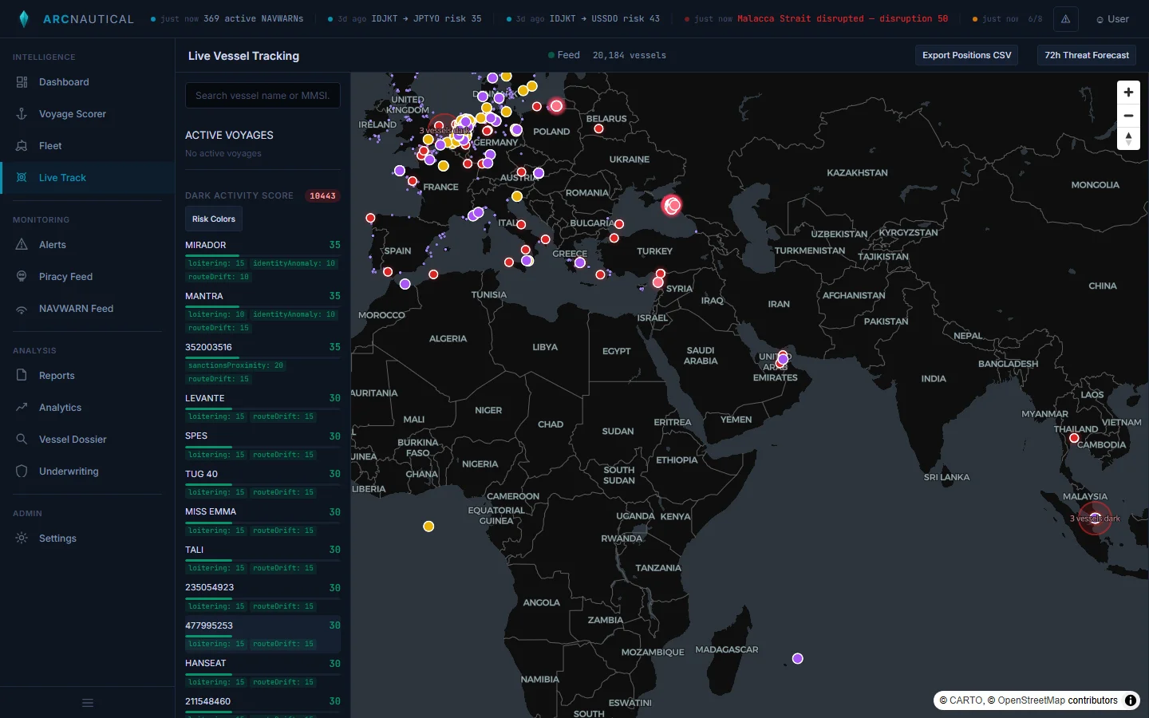Click the IDJKT to USSDO risk 43 ticker
Viewport: 1149px width, 718px height.
pyautogui.click(x=583, y=18)
